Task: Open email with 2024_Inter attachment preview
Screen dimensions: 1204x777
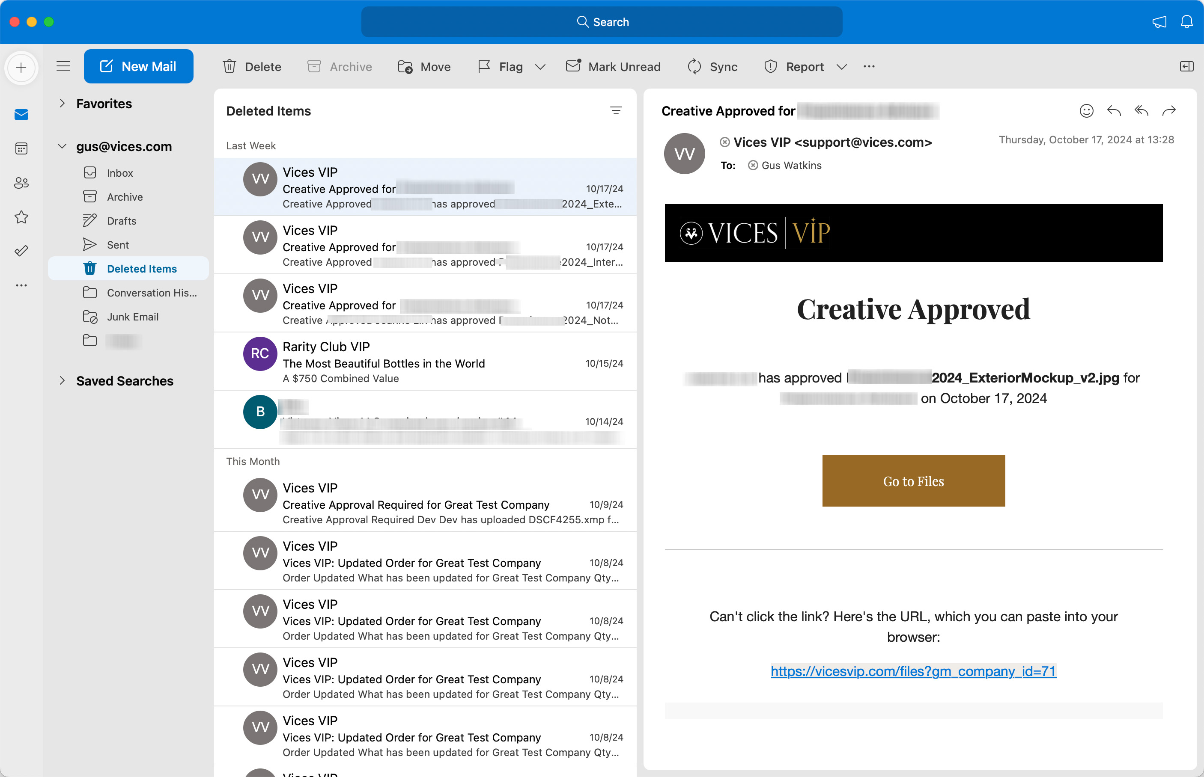Action: click(425, 245)
